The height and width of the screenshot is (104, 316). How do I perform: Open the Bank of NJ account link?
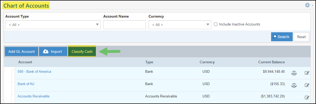[26, 84]
